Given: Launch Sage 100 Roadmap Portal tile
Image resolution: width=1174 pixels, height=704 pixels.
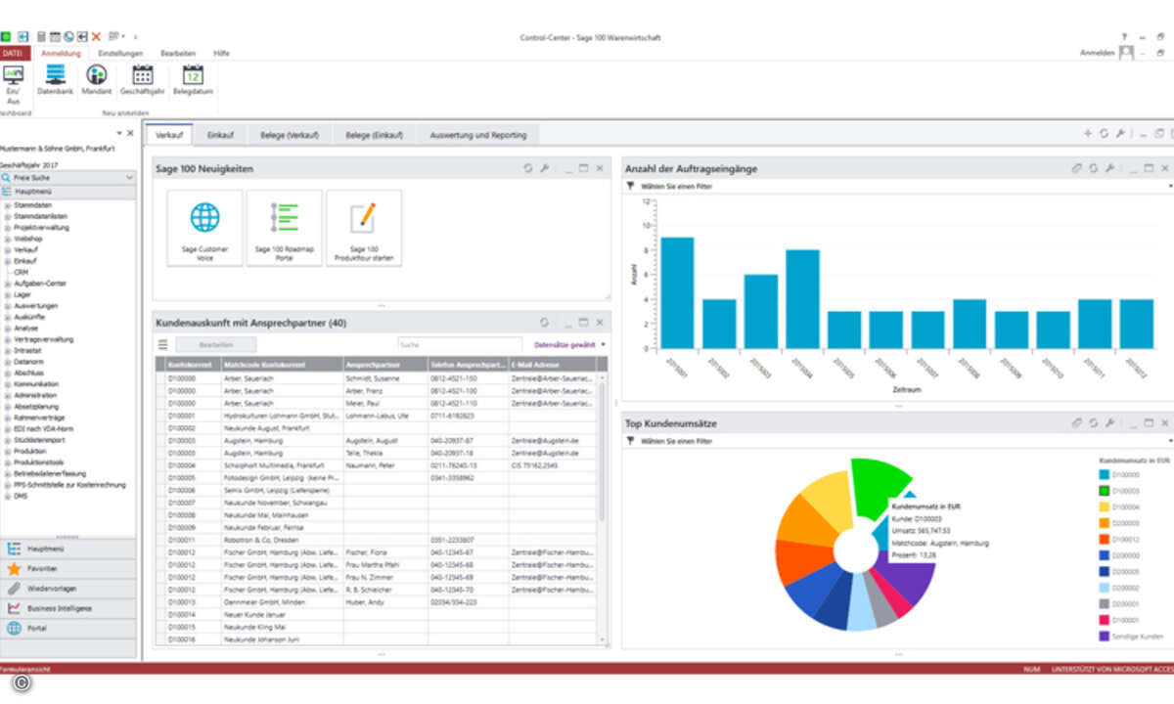Looking at the screenshot, I should point(284,228).
